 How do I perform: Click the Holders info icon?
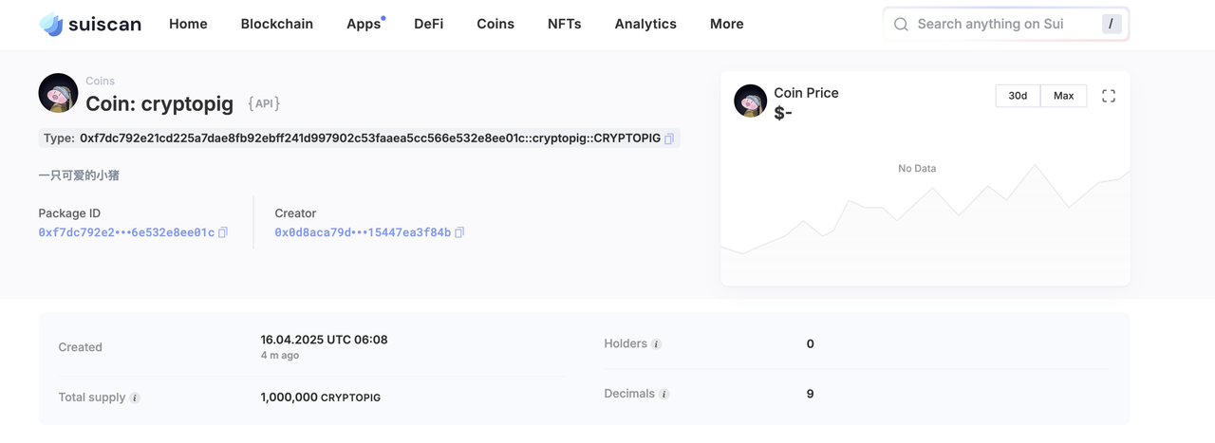[x=656, y=344]
